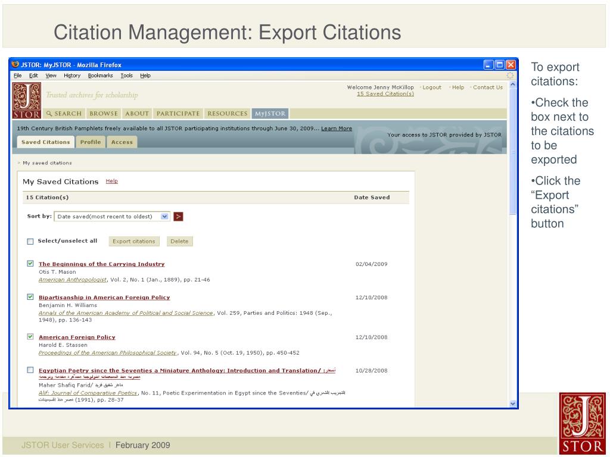610x457 pixels.
Task: Open the Tools menu
Action: click(126, 76)
